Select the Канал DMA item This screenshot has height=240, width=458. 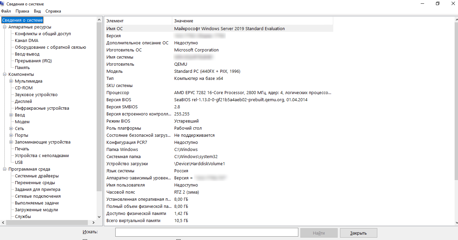[x=26, y=41]
